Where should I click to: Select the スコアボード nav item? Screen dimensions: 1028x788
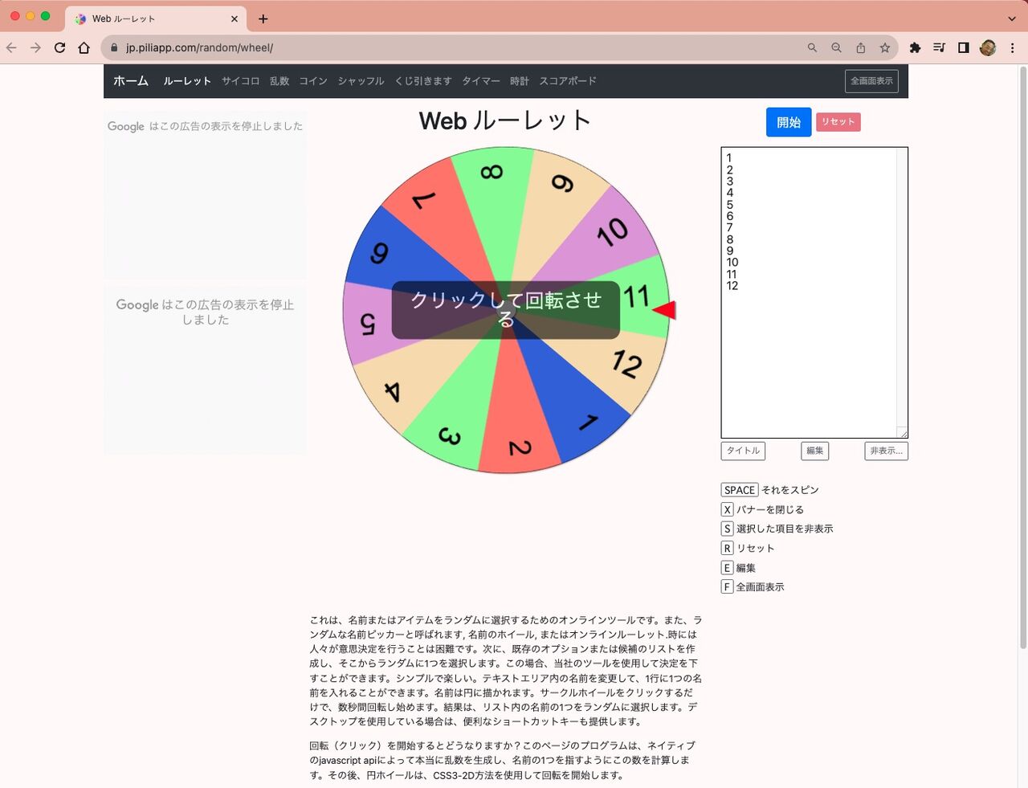pyautogui.click(x=567, y=81)
